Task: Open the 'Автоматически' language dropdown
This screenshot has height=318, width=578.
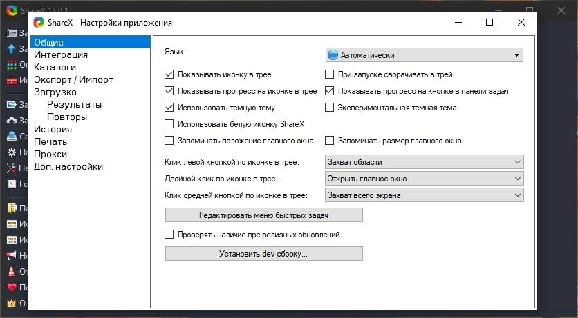Action: click(x=424, y=55)
